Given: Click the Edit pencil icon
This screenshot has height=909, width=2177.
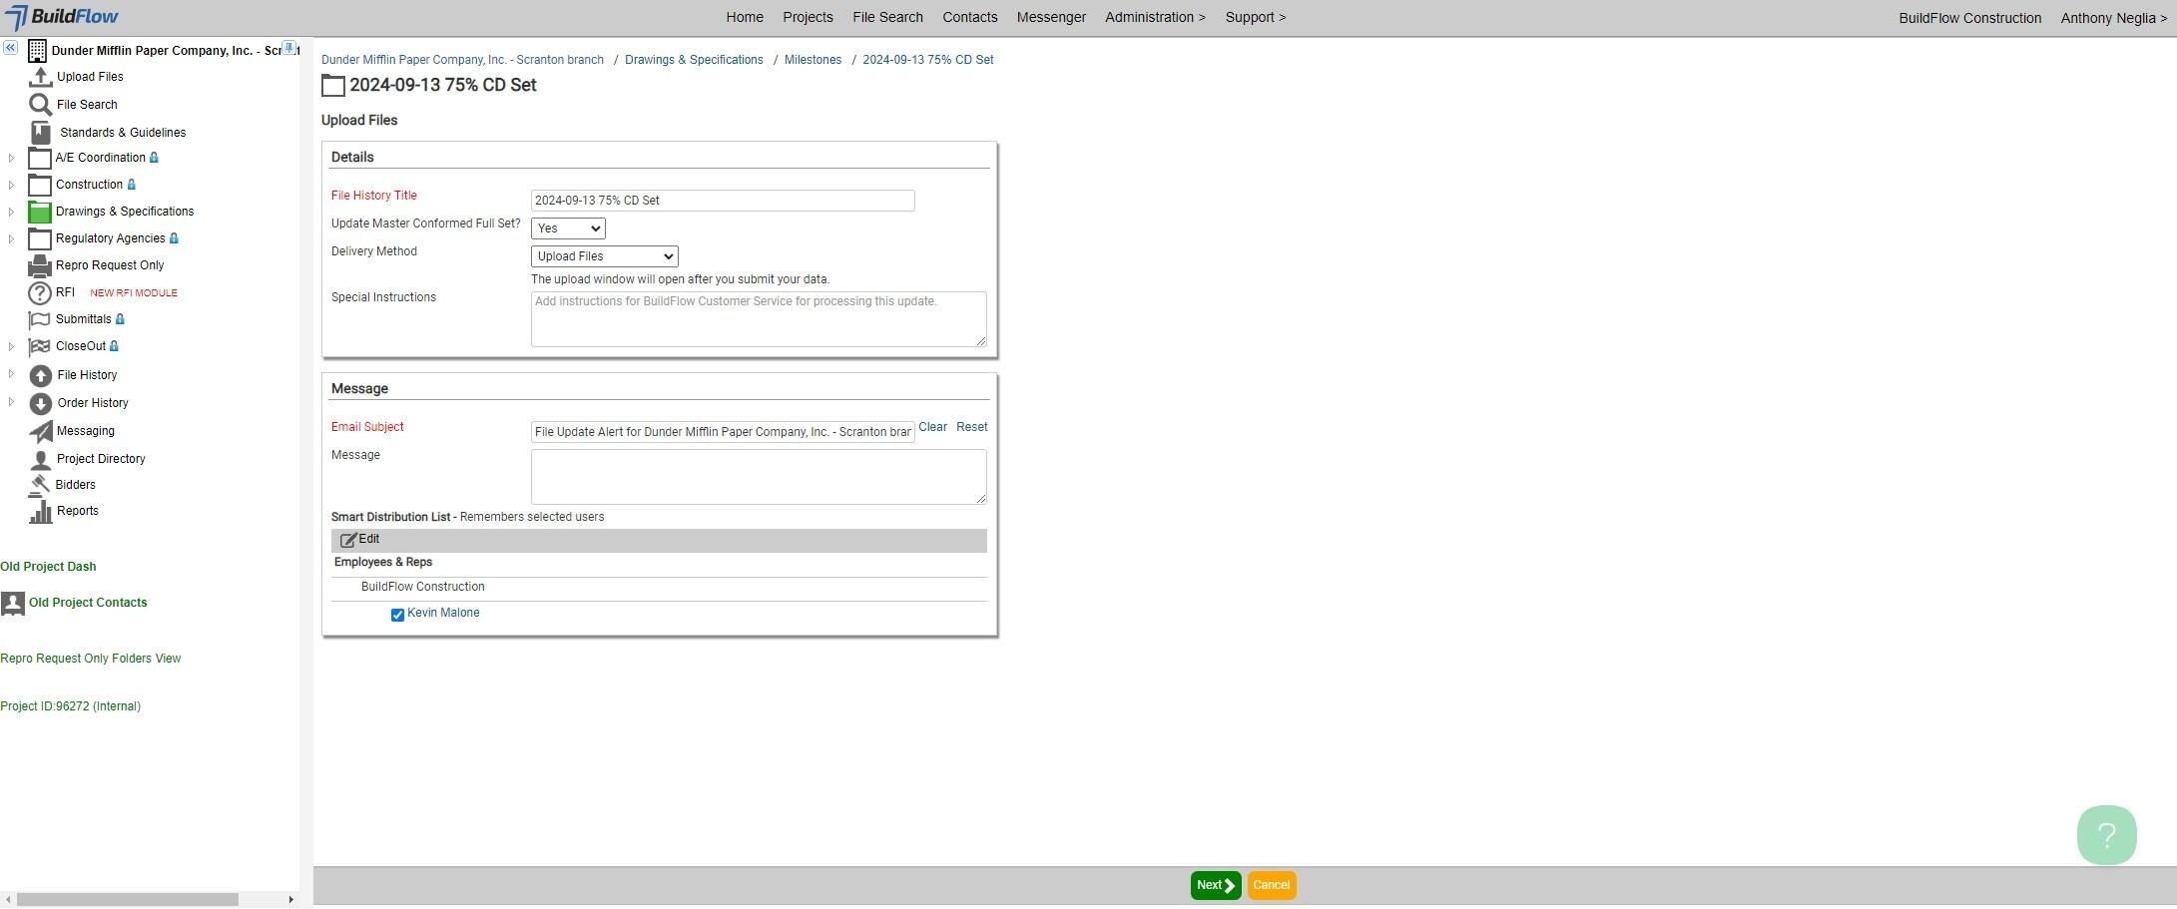Looking at the screenshot, I should click(x=348, y=540).
